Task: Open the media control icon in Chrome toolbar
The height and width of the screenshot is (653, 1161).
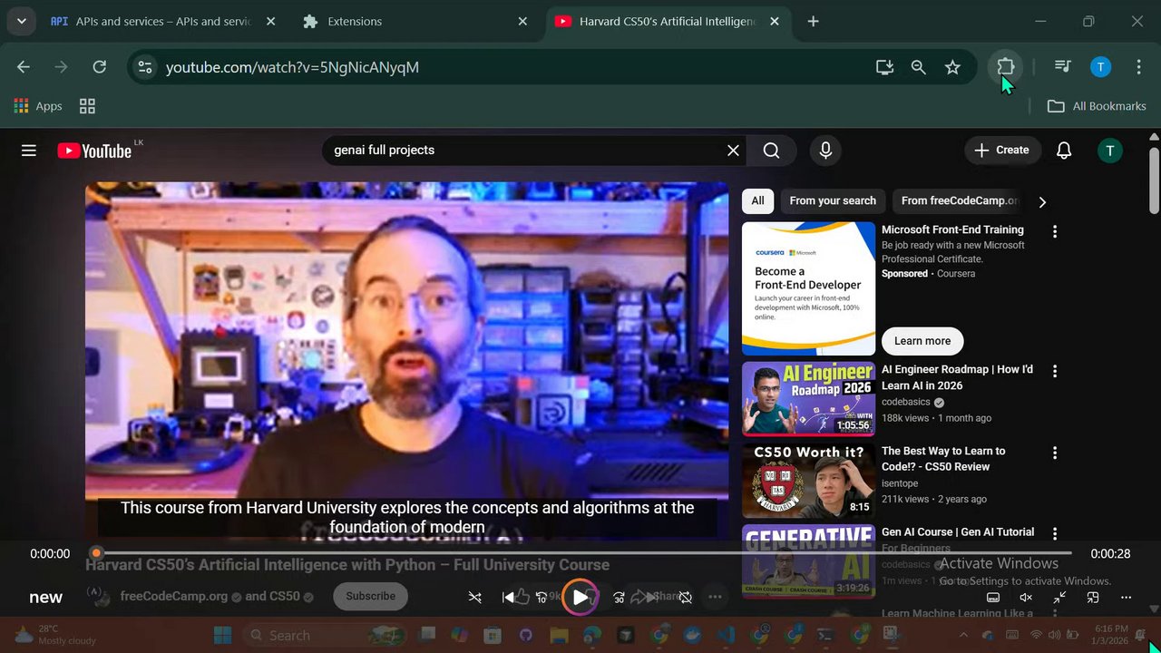Action: [x=1062, y=66]
